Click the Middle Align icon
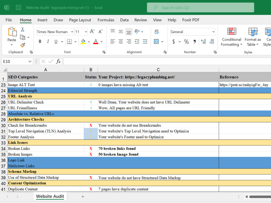This screenshot has height=203, width=271. (121, 32)
